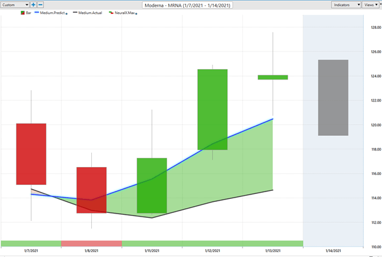Click the Medium.Actual black line legend icon

click(76, 13)
